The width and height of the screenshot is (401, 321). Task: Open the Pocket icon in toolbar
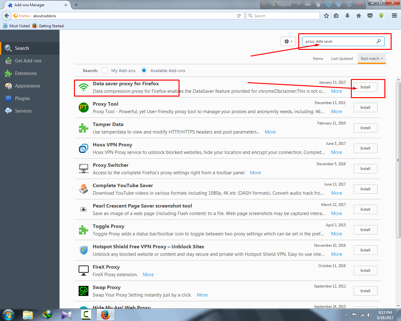tap(370, 16)
